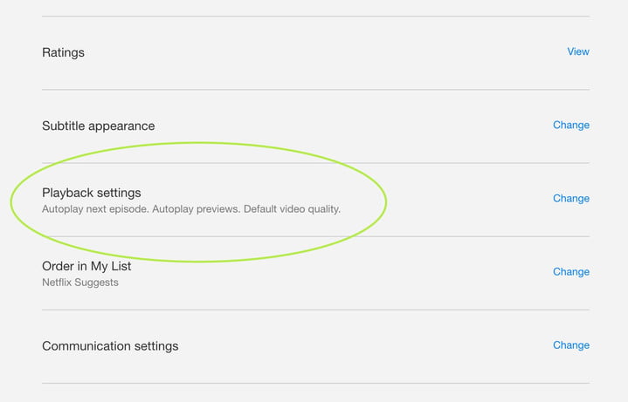This screenshot has width=628, height=402.
Task: Click the divider line below Communication settings
Action: click(314, 383)
